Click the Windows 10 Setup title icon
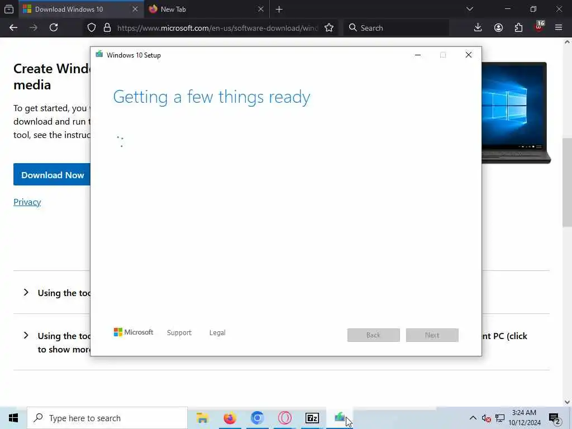The image size is (572, 429). click(99, 55)
